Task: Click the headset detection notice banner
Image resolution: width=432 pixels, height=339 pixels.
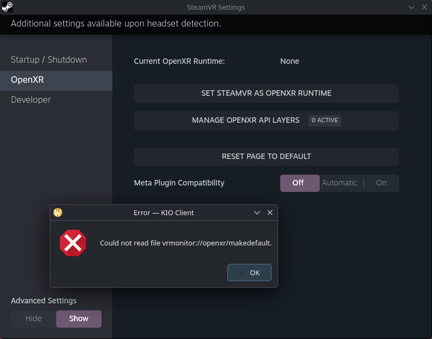Action: [x=216, y=24]
